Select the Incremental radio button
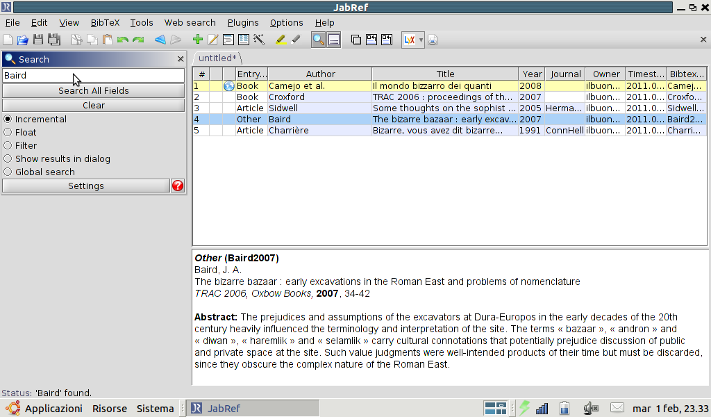The height and width of the screenshot is (417, 711). tap(8, 119)
